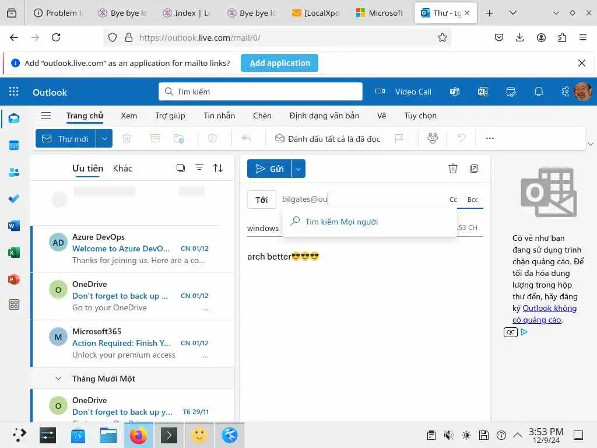The height and width of the screenshot is (448, 597).
Task: Open the Gửi send options dropdown
Action: (298, 169)
